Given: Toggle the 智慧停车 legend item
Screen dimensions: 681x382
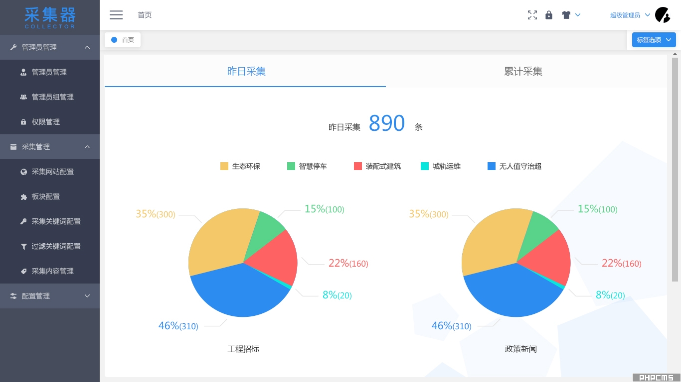Looking at the screenshot, I should (307, 166).
